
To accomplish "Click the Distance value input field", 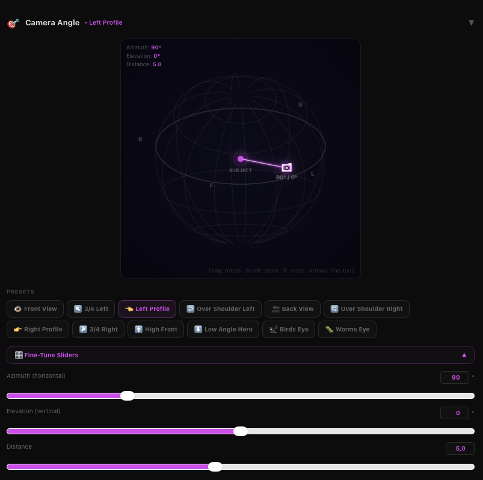I will (460, 448).
